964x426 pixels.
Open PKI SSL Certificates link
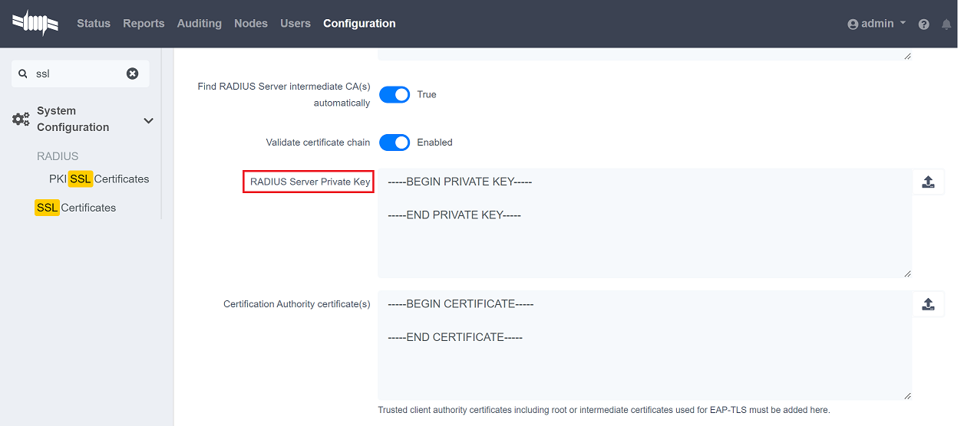coord(99,179)
